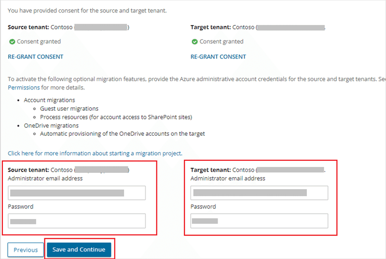Focus the source tenant password field
386x259 pixels.
77,221
